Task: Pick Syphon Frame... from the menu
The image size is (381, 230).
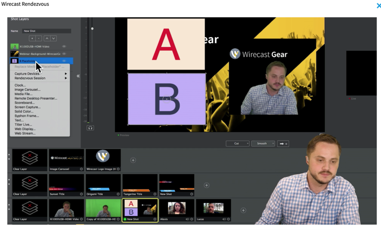Action: pos(27,116)
